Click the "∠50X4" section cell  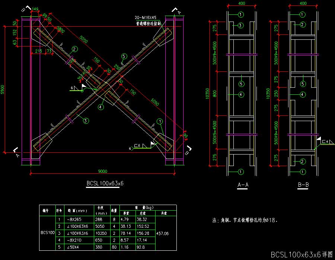(x=73, y=247)
